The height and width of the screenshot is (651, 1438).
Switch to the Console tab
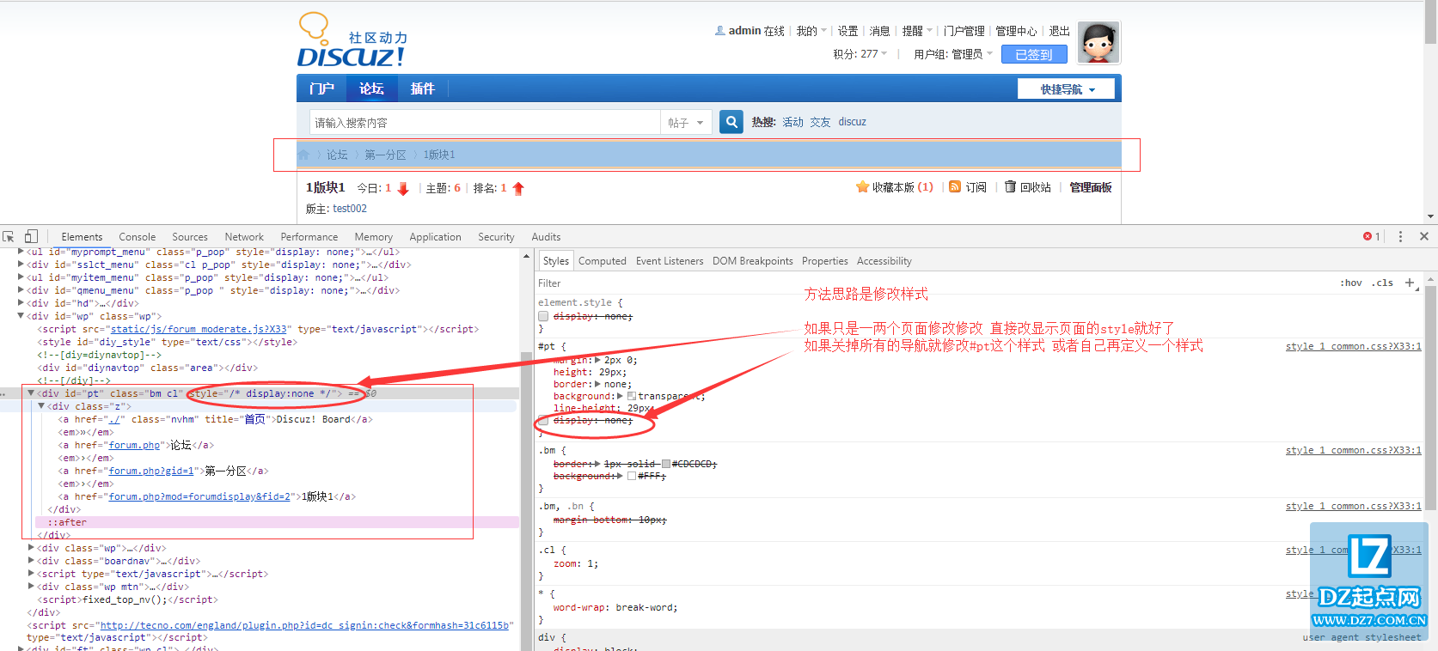tap(137, 237)
